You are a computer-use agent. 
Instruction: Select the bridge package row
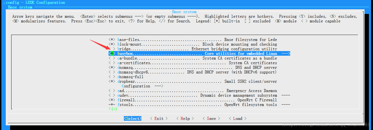click(x=193, y=49)
